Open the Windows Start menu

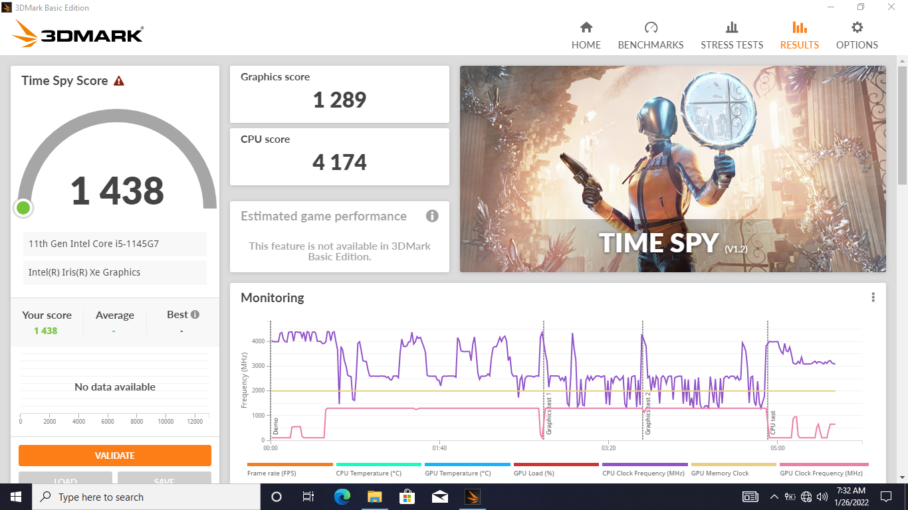pos(16,497)
